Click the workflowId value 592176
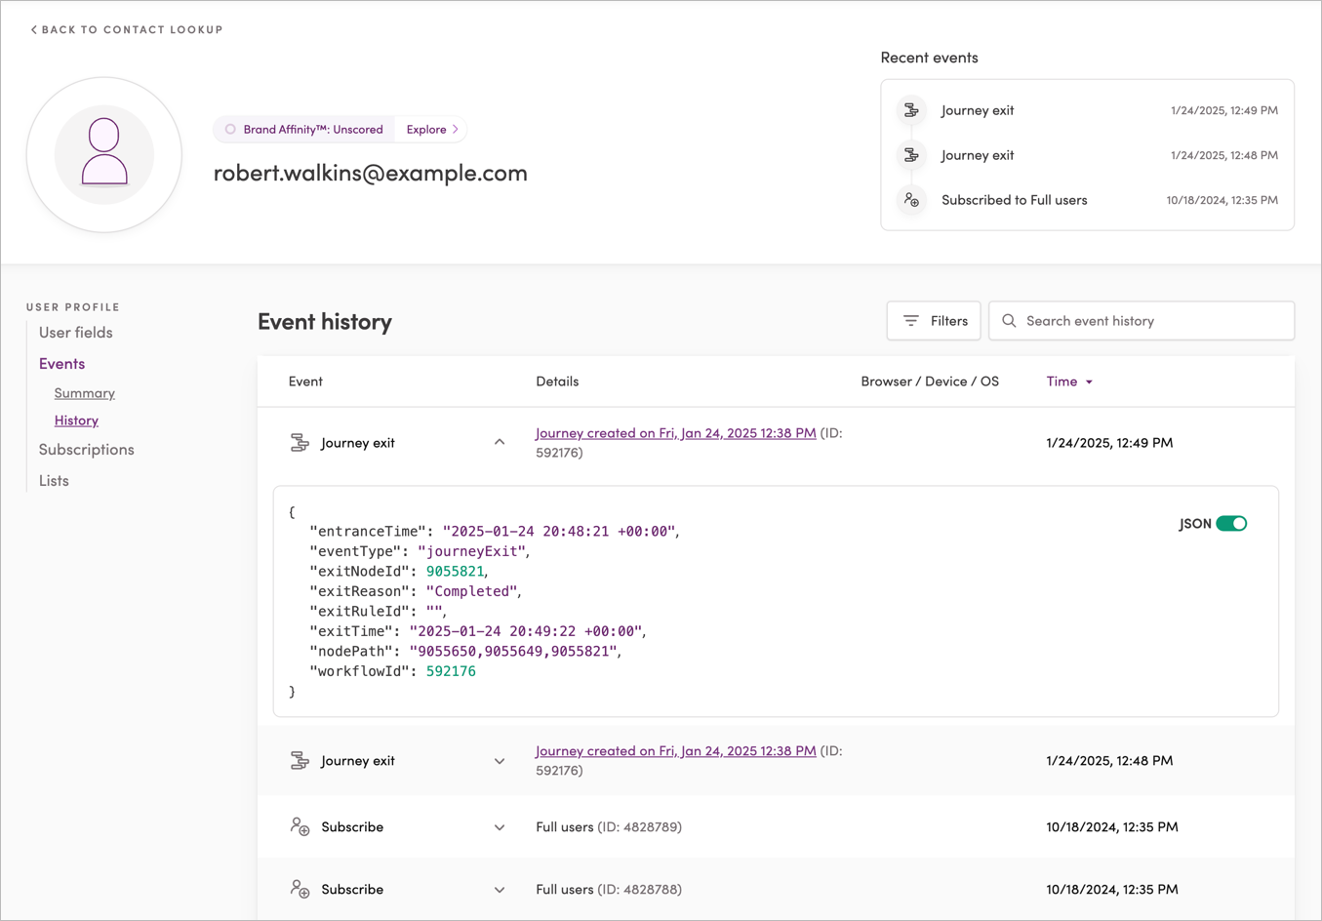 tap(451, 671)
